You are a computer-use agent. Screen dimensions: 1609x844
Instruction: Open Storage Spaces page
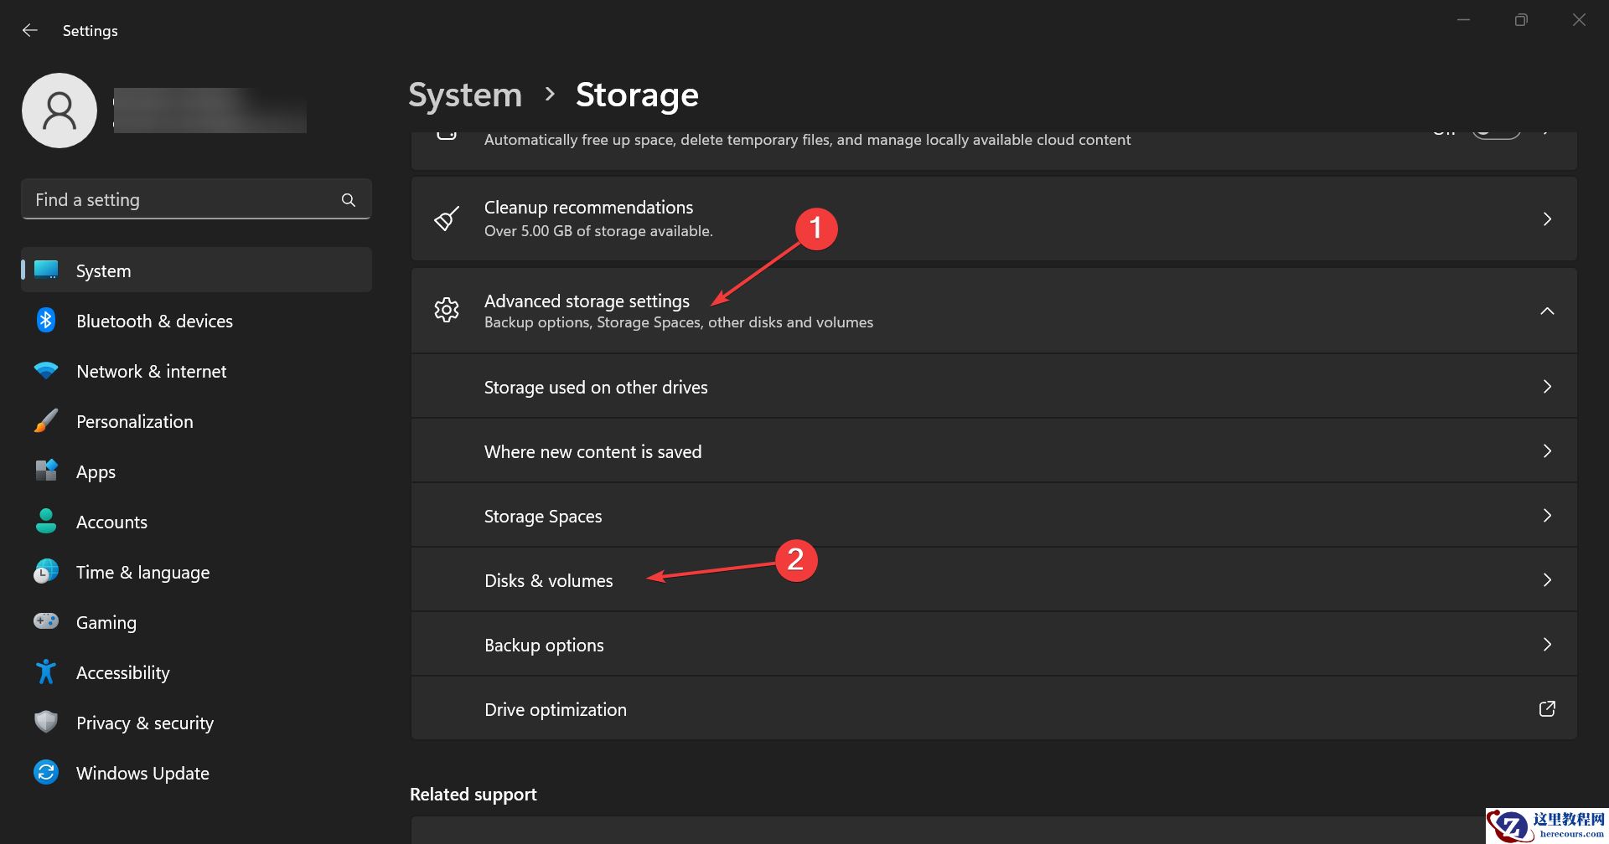994,516
